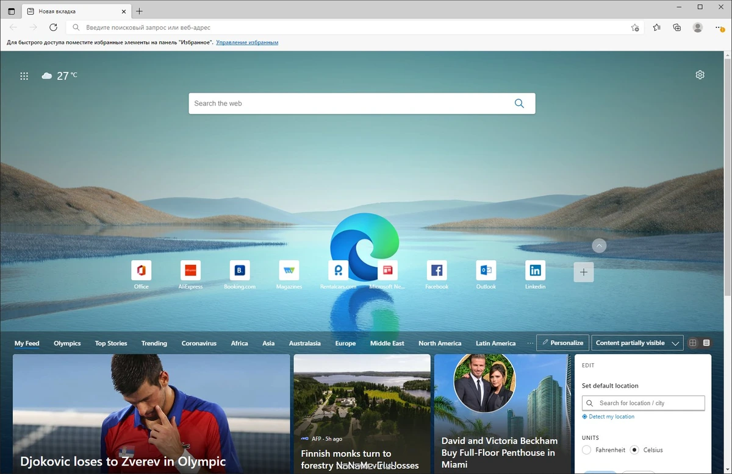Select the Africa feed tab

point(240,343)
